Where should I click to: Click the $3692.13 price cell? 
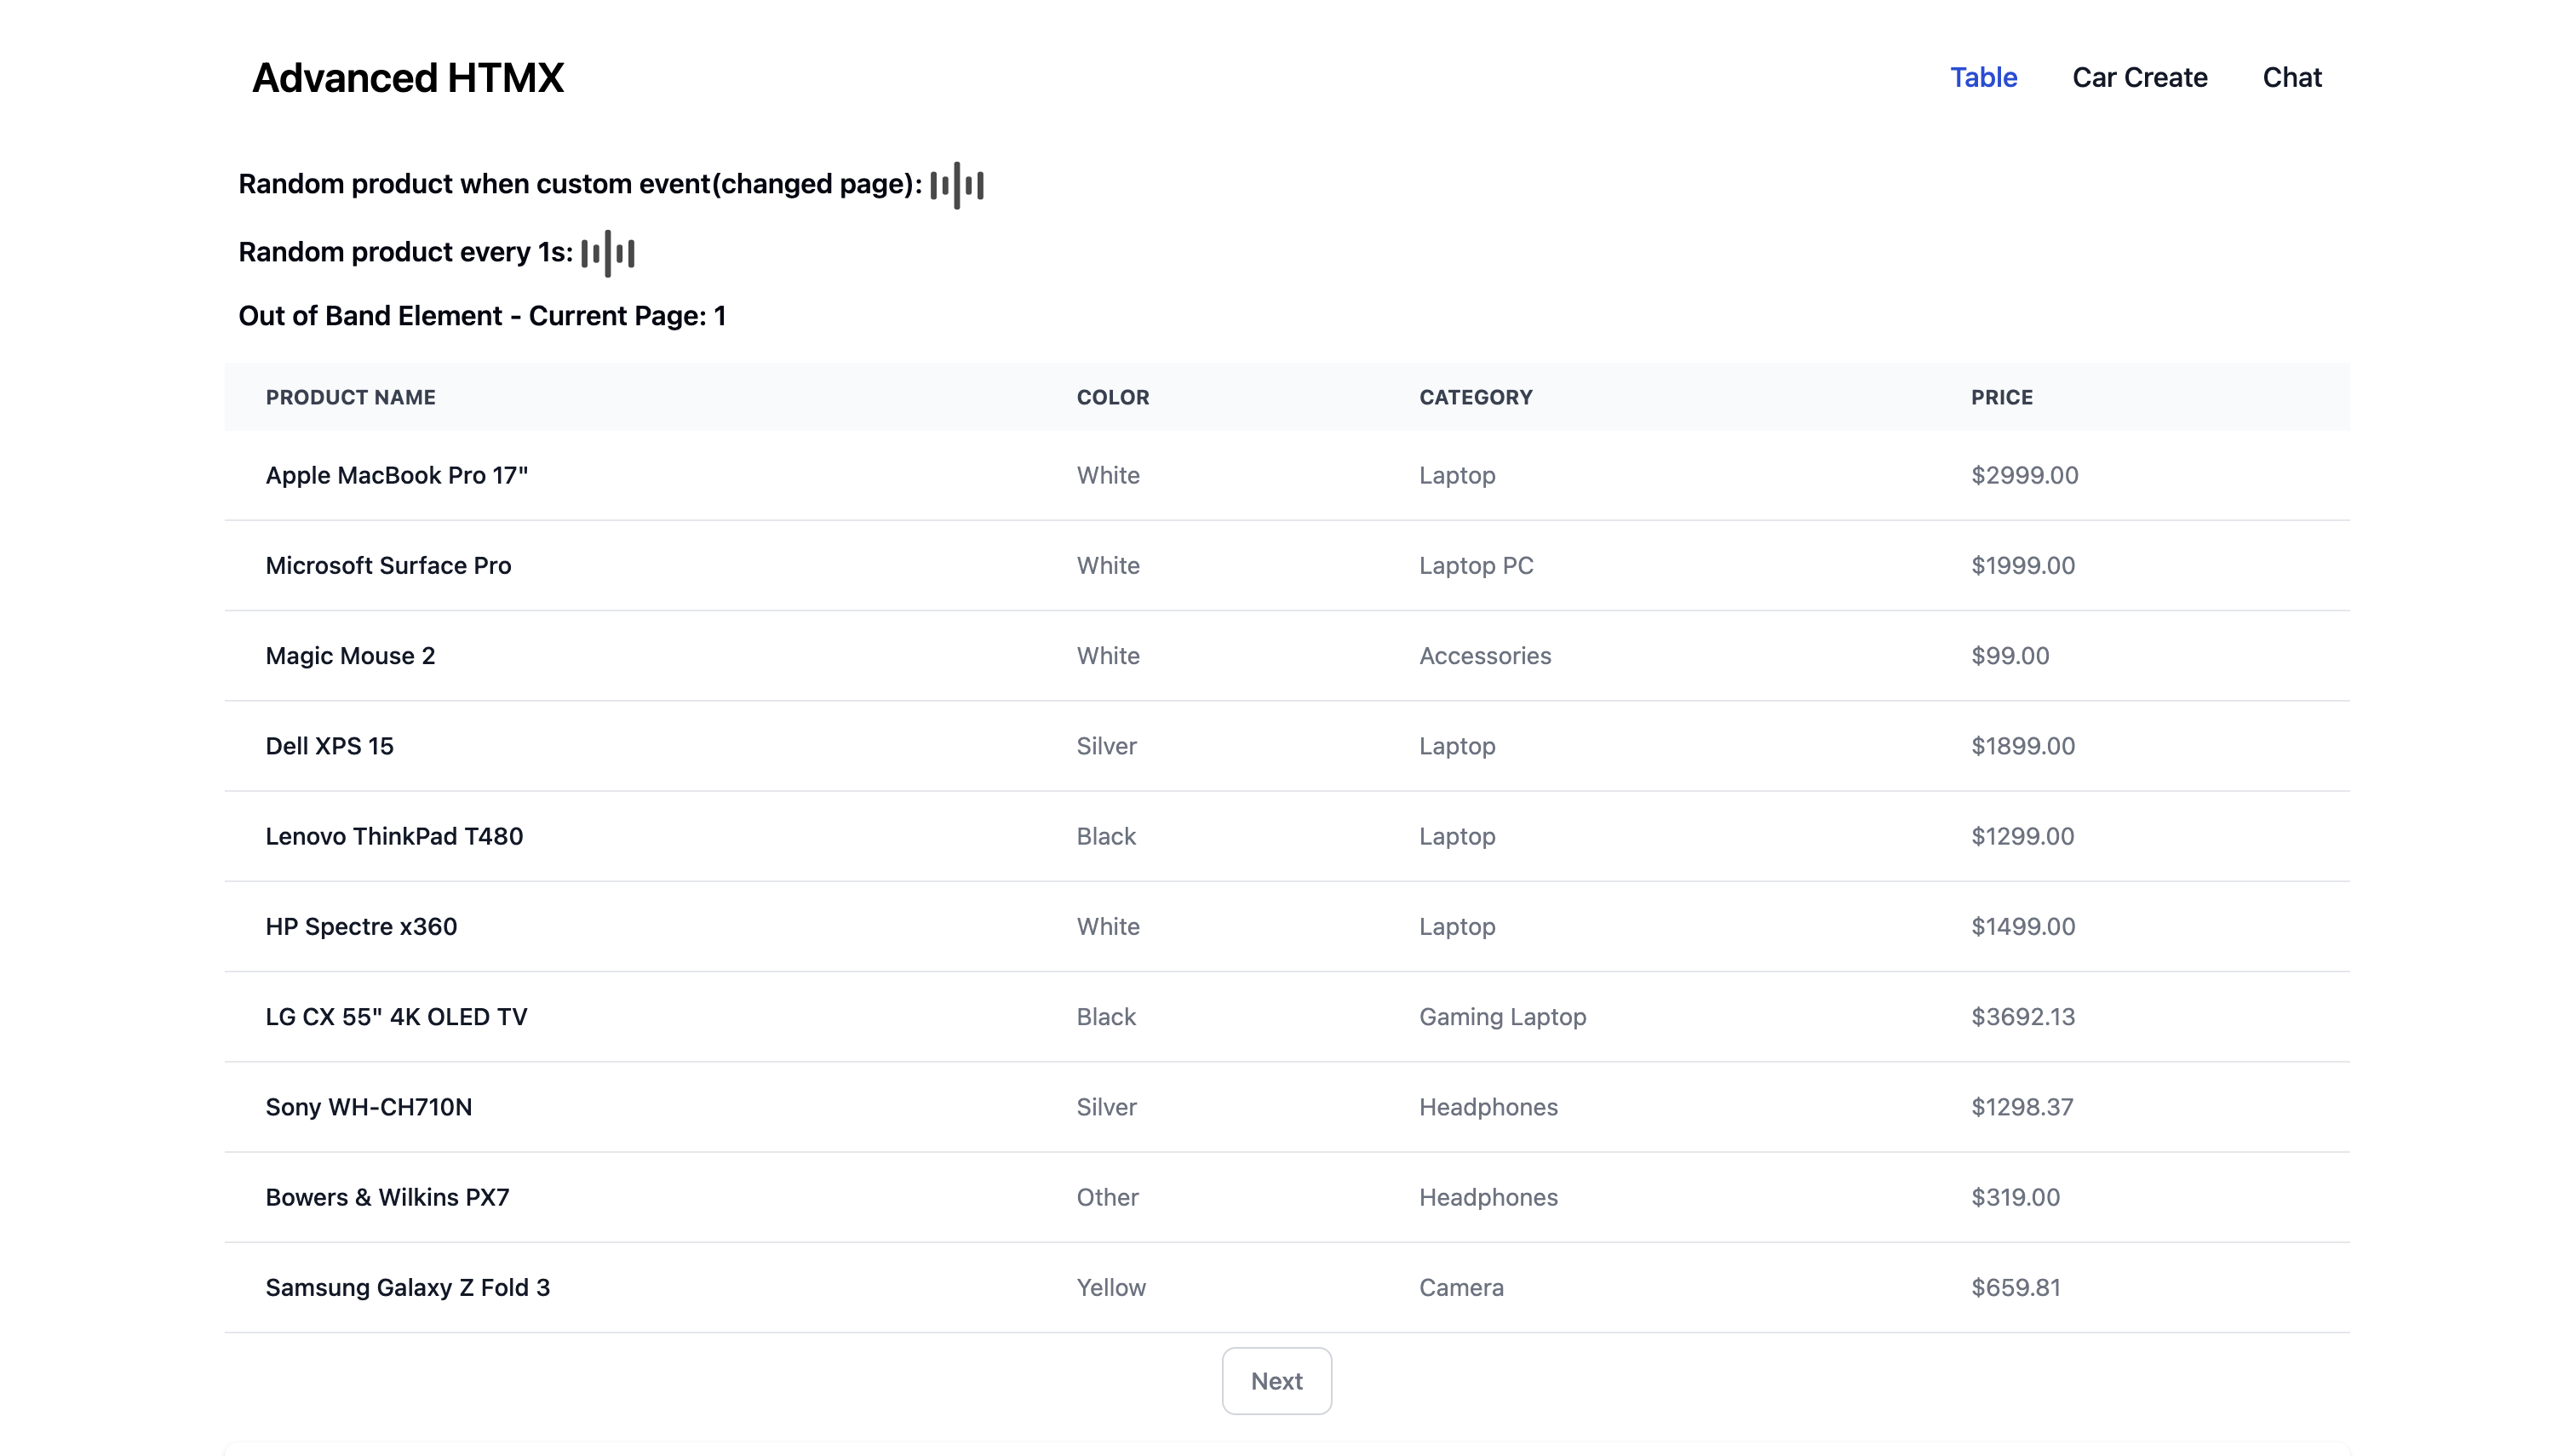tap(2022, 1016)
